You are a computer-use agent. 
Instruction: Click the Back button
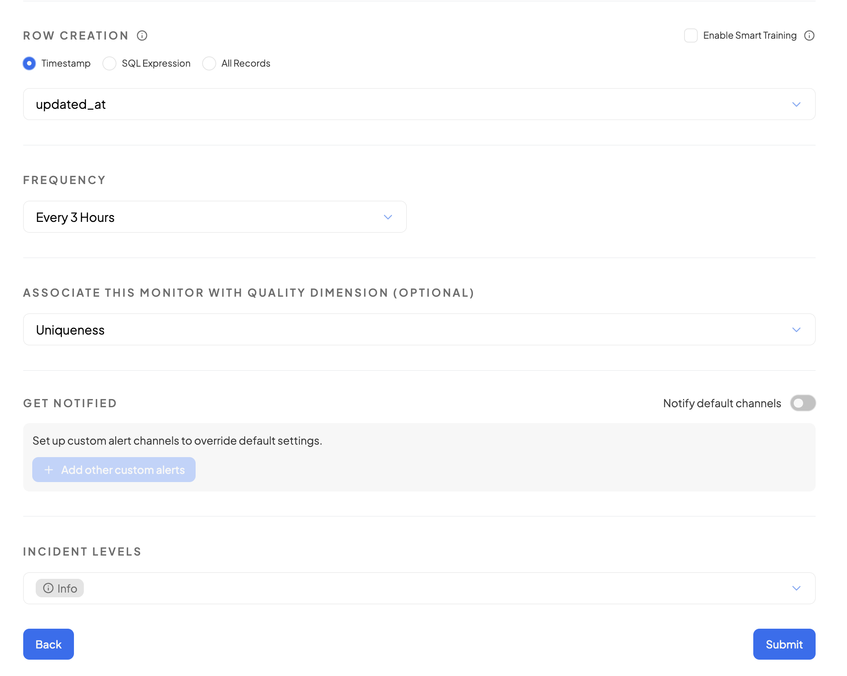(49, 644)
